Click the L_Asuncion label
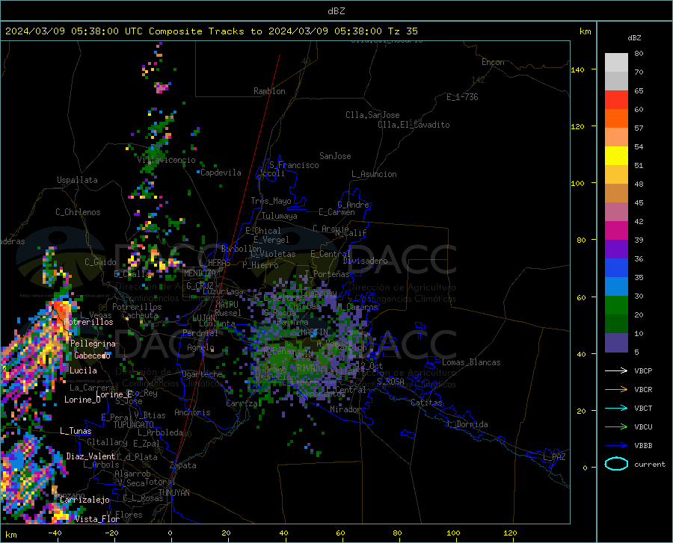 [374, 174]
